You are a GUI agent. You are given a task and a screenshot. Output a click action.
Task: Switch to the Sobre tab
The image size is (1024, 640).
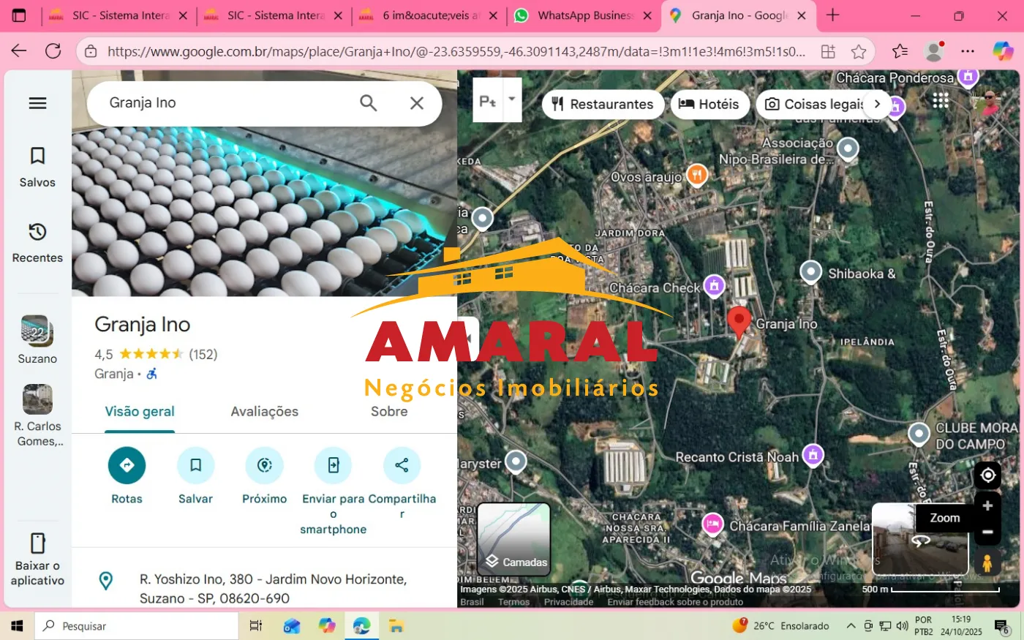click(389, 411)
